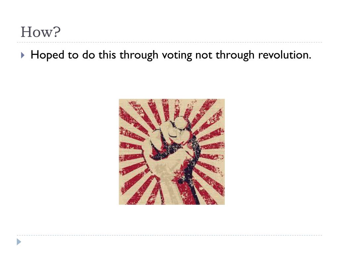Click the word "revolution." at the line end
The width and height of the screenshot is (339, 254).
click(284, 55)
